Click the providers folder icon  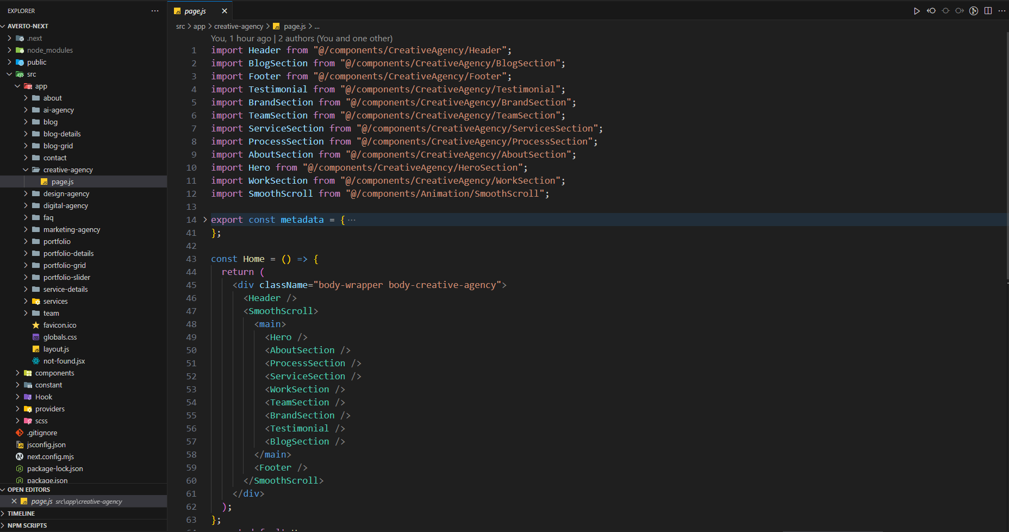[28, 409]
